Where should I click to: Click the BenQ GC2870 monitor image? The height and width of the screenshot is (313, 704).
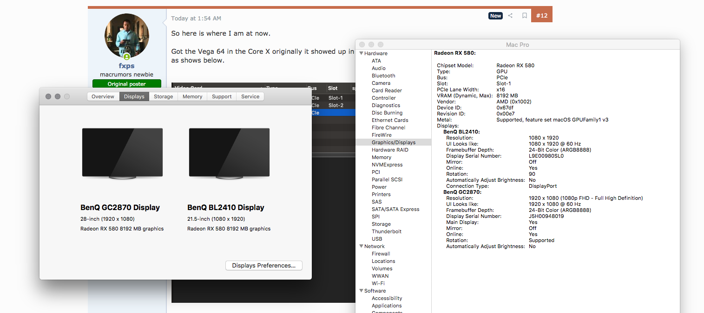tap(122, 153)
